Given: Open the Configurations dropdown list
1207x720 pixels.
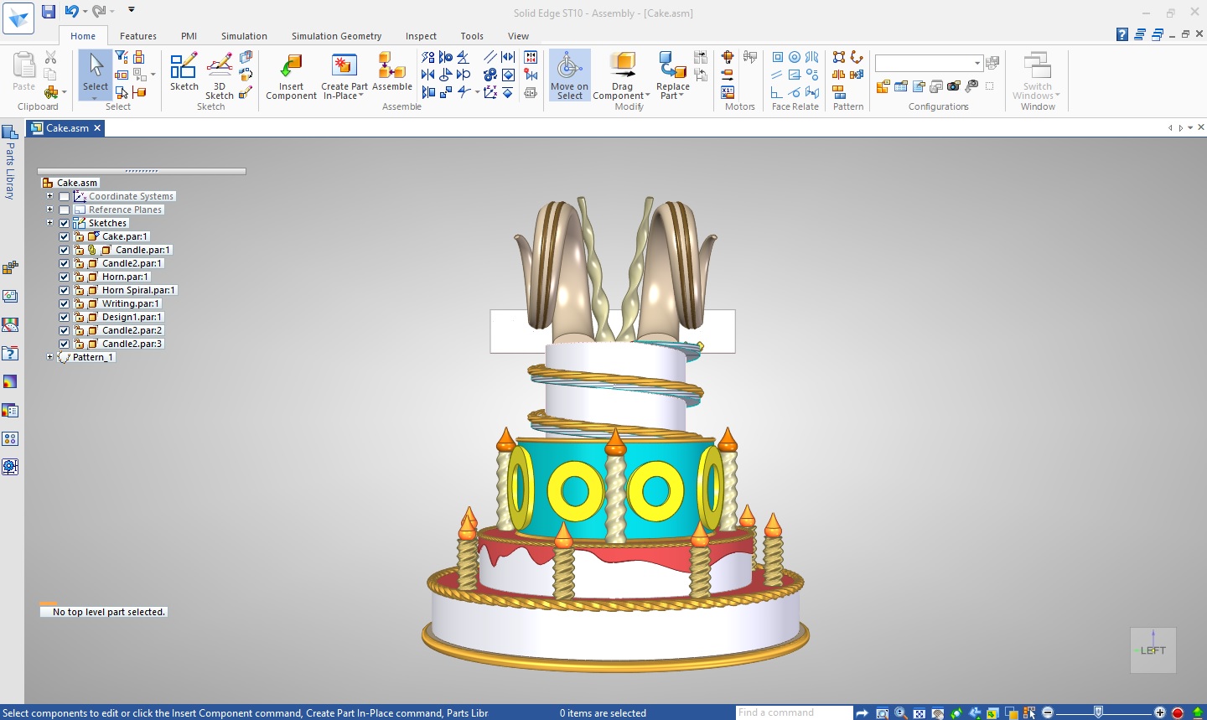Looking at the screenshot, I should coord(977,64).
